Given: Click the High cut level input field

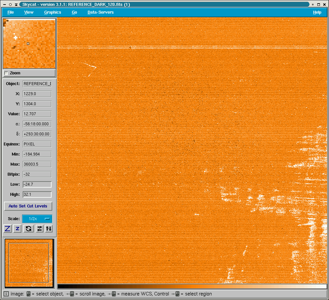Looking at the screenshot, I should pos(37,194).
